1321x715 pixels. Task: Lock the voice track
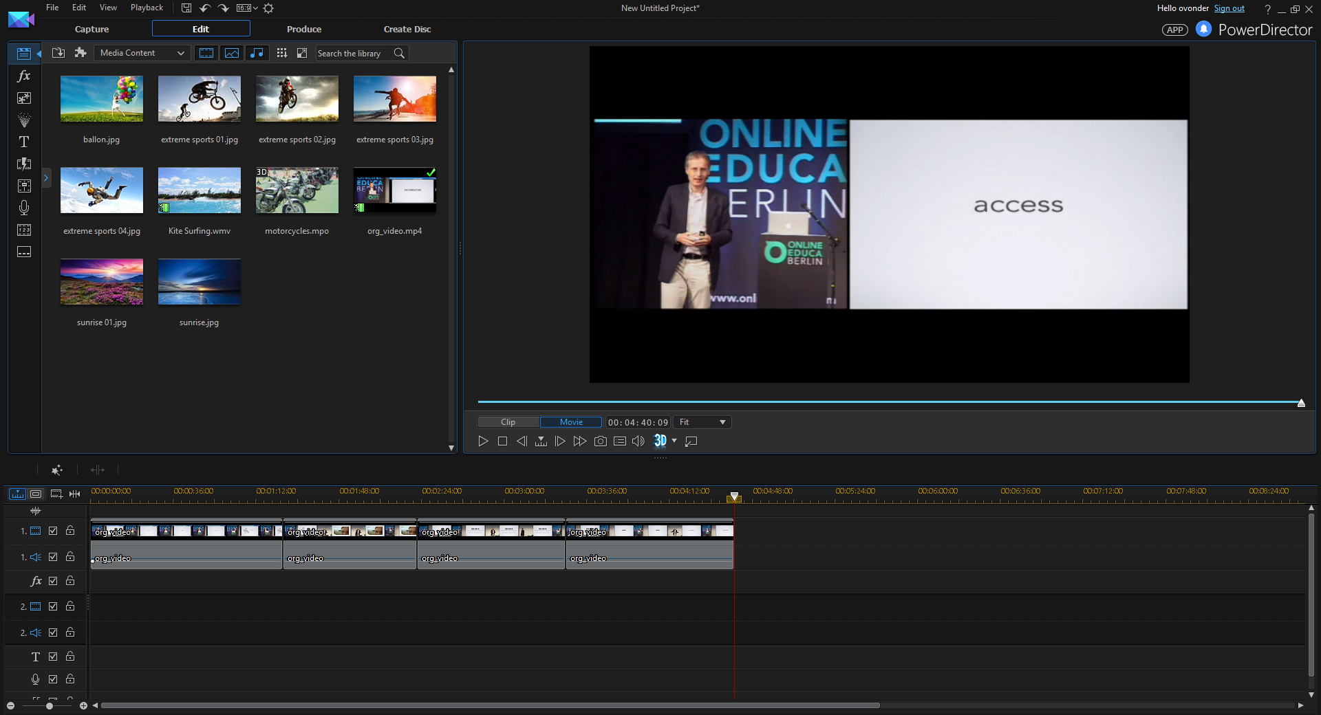tap(70, 679)
